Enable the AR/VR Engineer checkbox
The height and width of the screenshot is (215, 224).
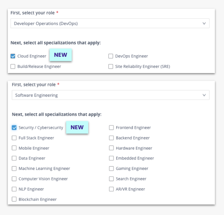[111, 189]
